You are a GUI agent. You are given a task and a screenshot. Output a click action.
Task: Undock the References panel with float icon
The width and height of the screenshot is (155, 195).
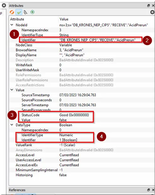point(148,190)
